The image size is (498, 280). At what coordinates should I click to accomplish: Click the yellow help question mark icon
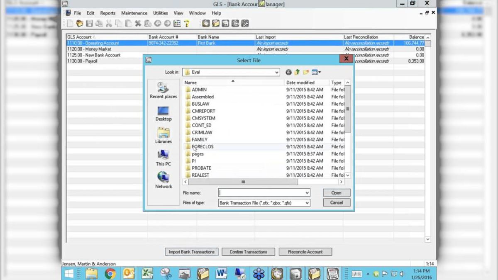[x=187, y=24]
